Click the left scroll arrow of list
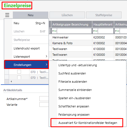The width and height of the screenshot is (127, 128). [x=11, y=81]
